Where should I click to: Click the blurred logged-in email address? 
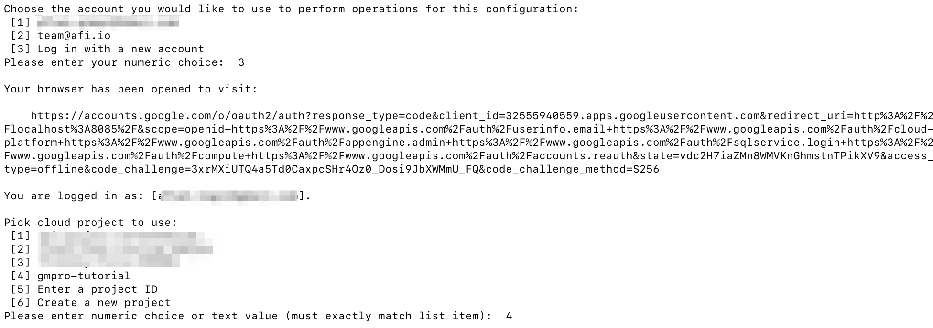(228, 196)
